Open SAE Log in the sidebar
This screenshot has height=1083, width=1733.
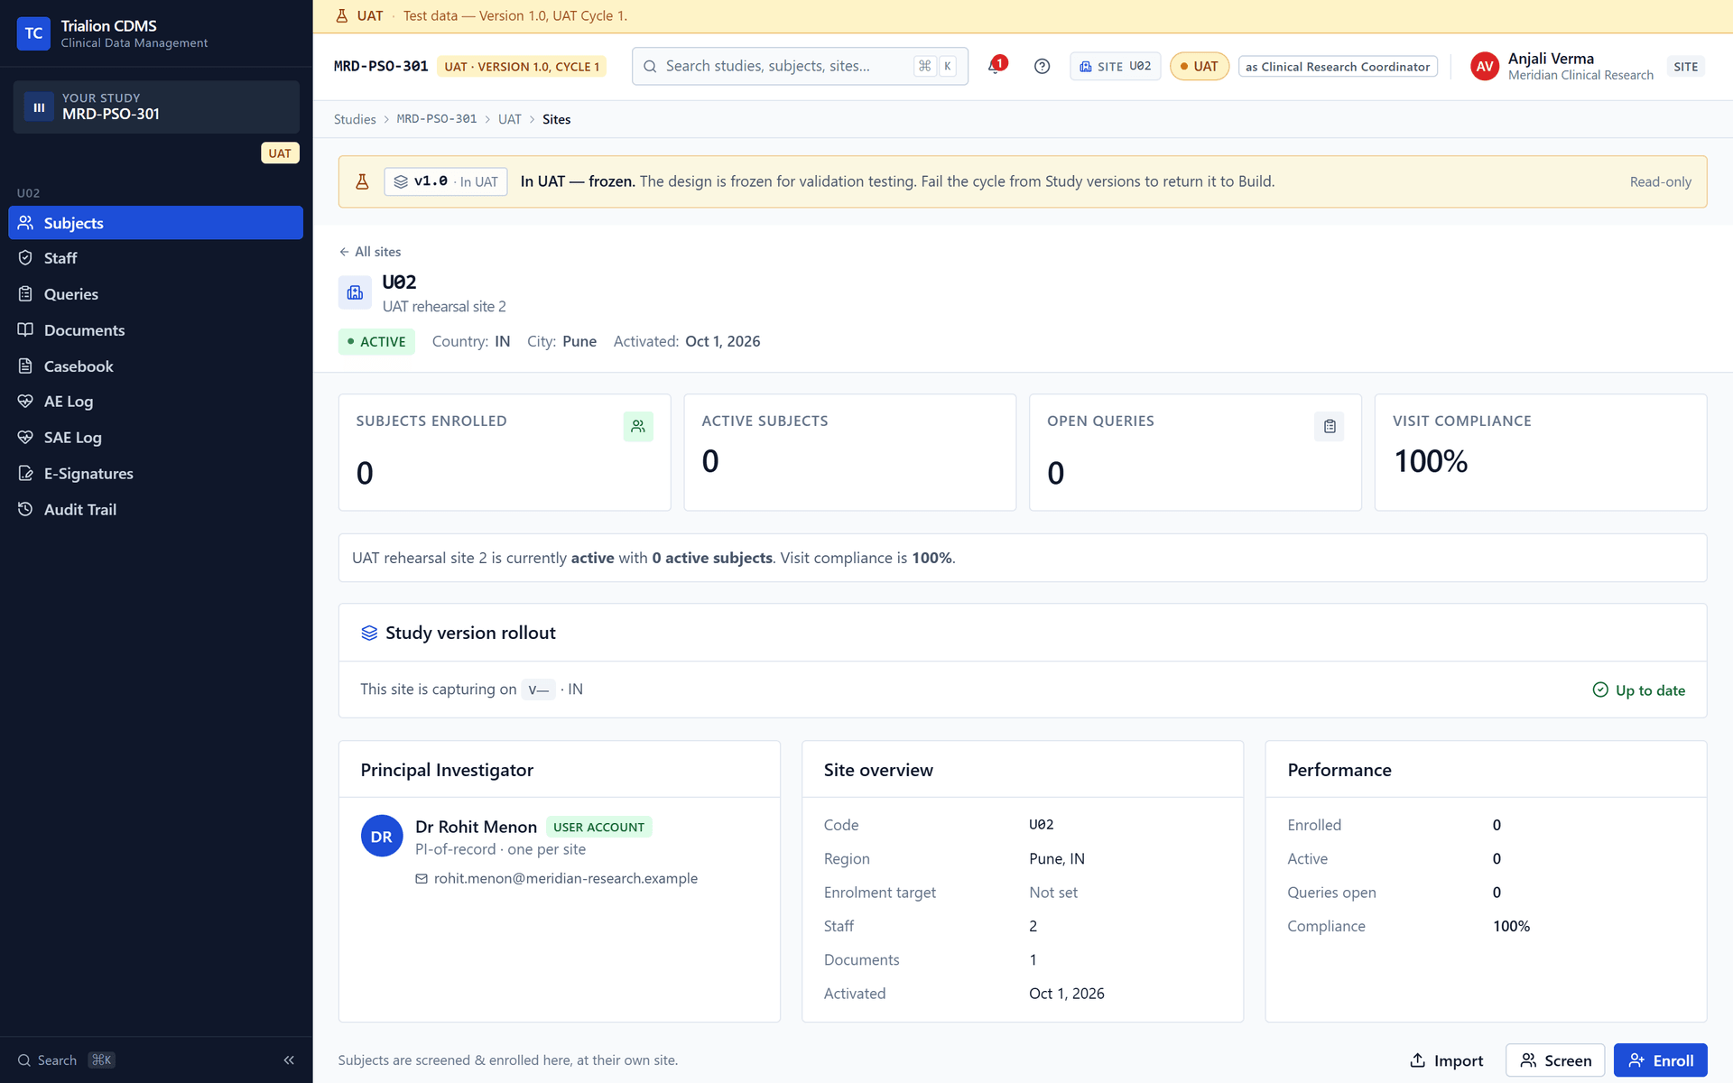(155, 438)
